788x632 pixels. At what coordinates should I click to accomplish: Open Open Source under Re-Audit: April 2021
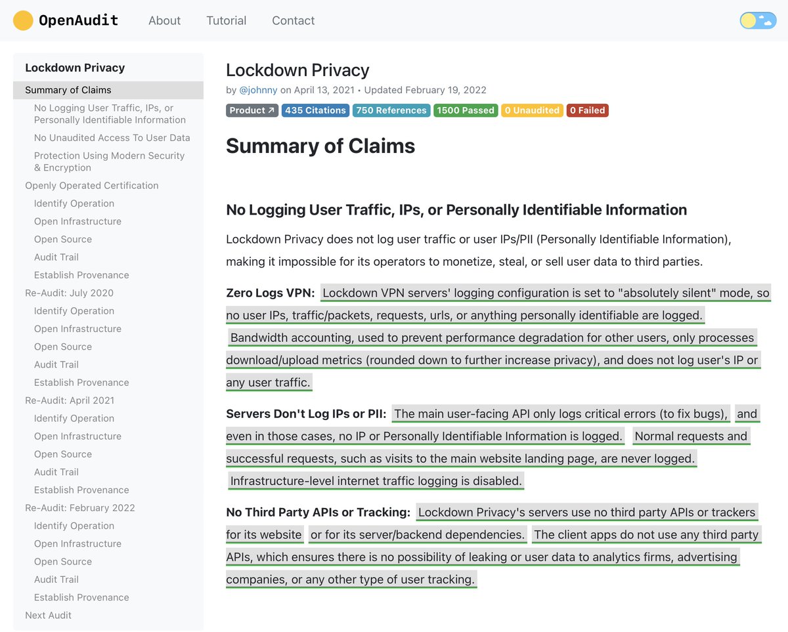pyautogui.click(x=63, y=454)
